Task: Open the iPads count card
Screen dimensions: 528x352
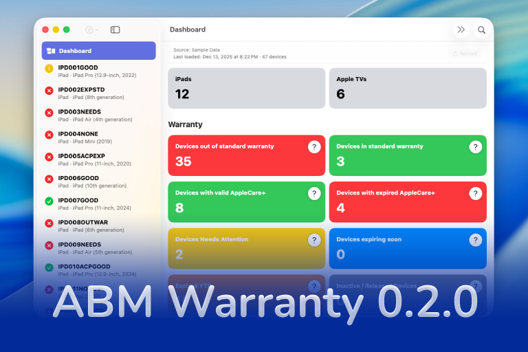Action: coord(247,88)
